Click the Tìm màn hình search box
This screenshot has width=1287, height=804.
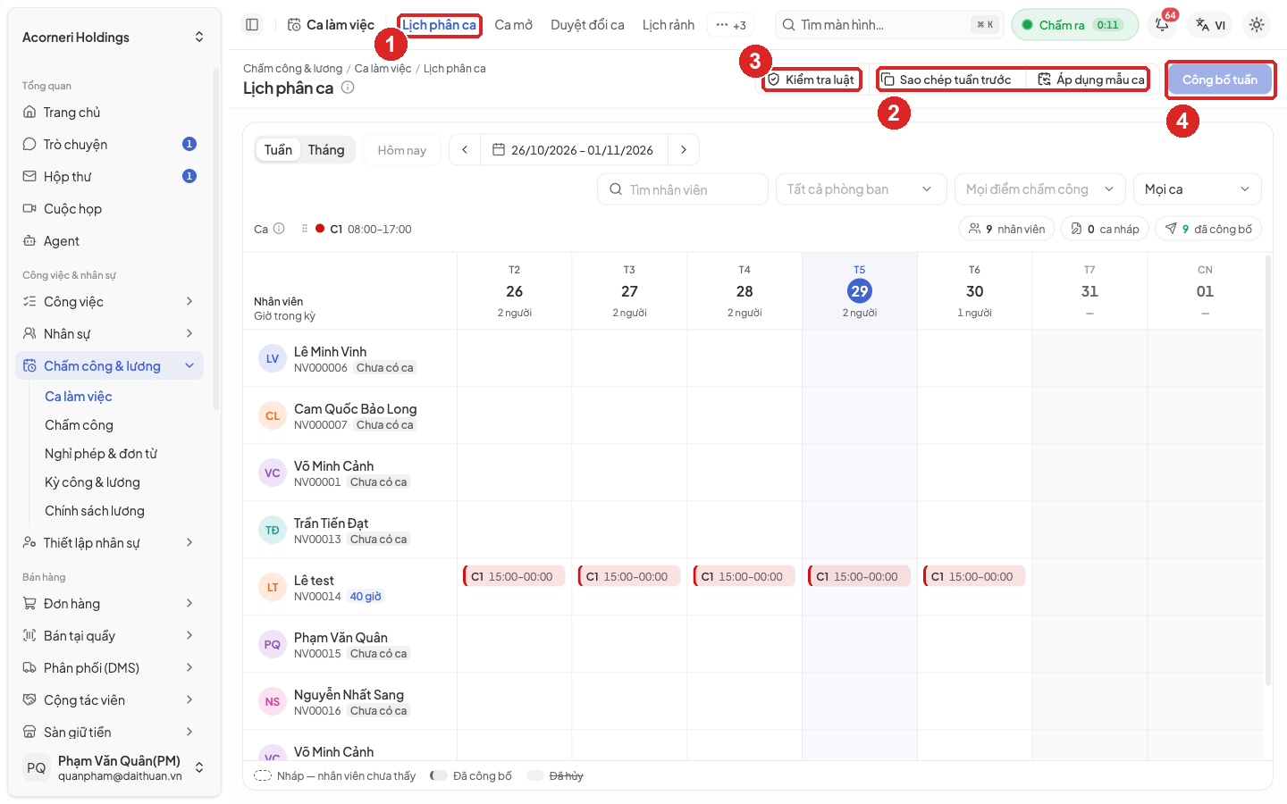[889, 25]
